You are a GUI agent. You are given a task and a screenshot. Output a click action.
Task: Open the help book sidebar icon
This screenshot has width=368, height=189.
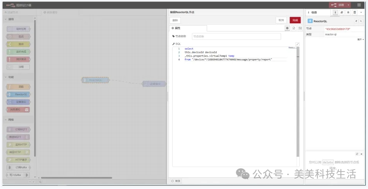[342, 12]
